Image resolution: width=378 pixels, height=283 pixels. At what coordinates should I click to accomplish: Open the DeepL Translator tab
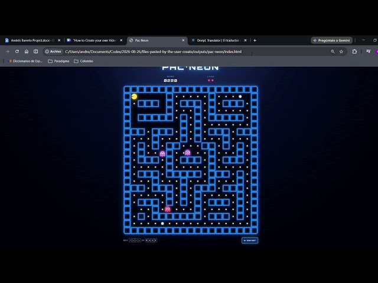tap(219, 41)
